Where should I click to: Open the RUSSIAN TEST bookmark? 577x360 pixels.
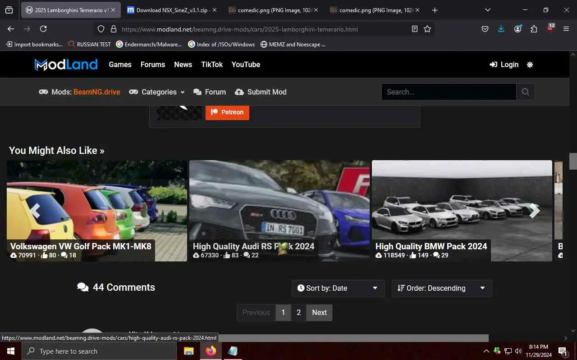89,44
